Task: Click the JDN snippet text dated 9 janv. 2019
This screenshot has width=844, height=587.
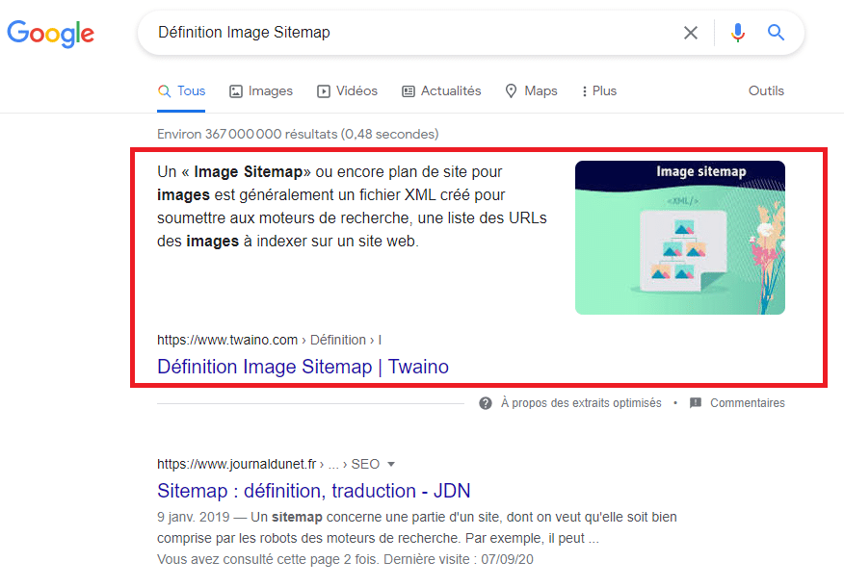Action: pyautogui.click(x=416, y=527)
